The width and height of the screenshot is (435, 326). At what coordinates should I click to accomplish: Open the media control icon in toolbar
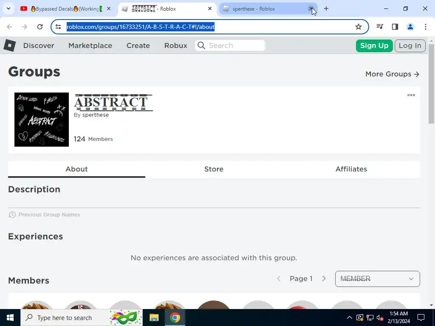tap(380, 27)
